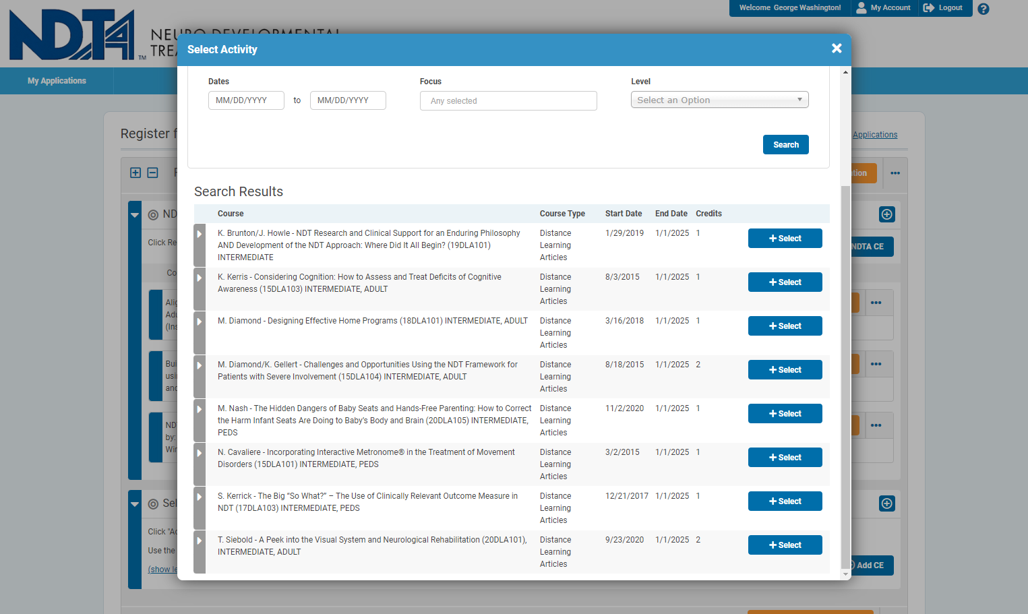The width and height of the screenshot is (1028, 614).
Task: Click expand-all plus icon behind dialog
Action: click(135, 173)
